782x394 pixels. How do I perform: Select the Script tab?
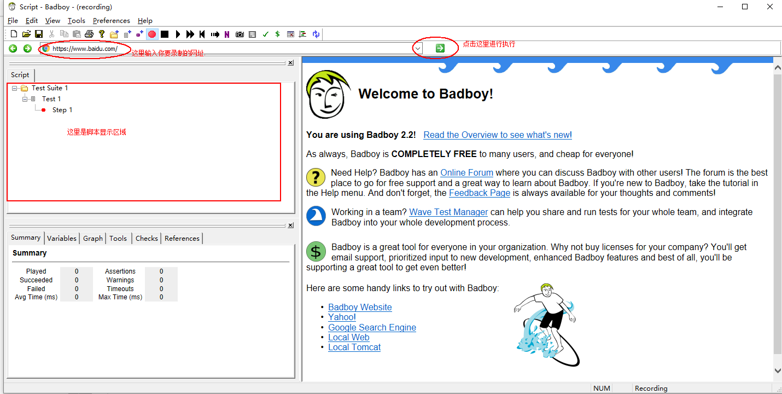[x=20, y=74]
